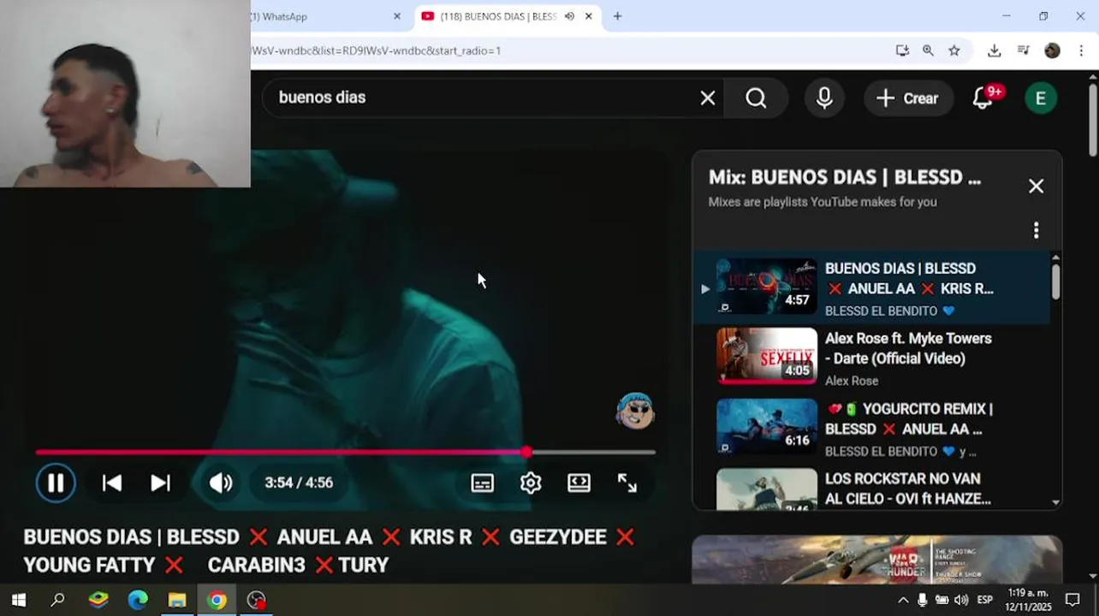Bookmark this page with star icon

click(954, 50)
